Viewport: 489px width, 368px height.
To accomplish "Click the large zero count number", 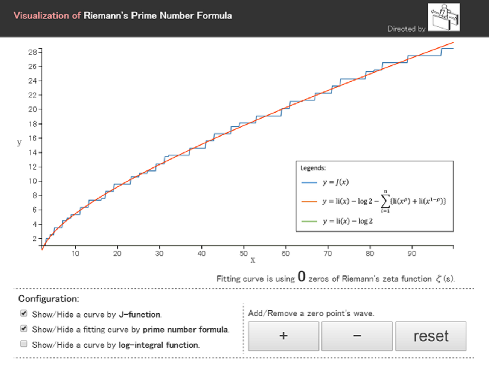I will (x=302, y=277).
